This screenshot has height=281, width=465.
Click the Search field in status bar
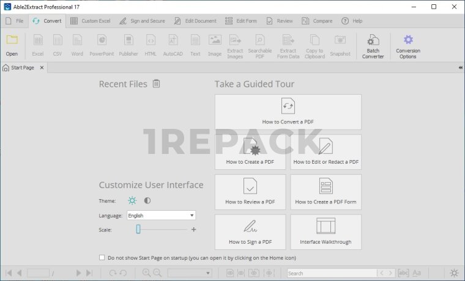click(x=332, y=273)
